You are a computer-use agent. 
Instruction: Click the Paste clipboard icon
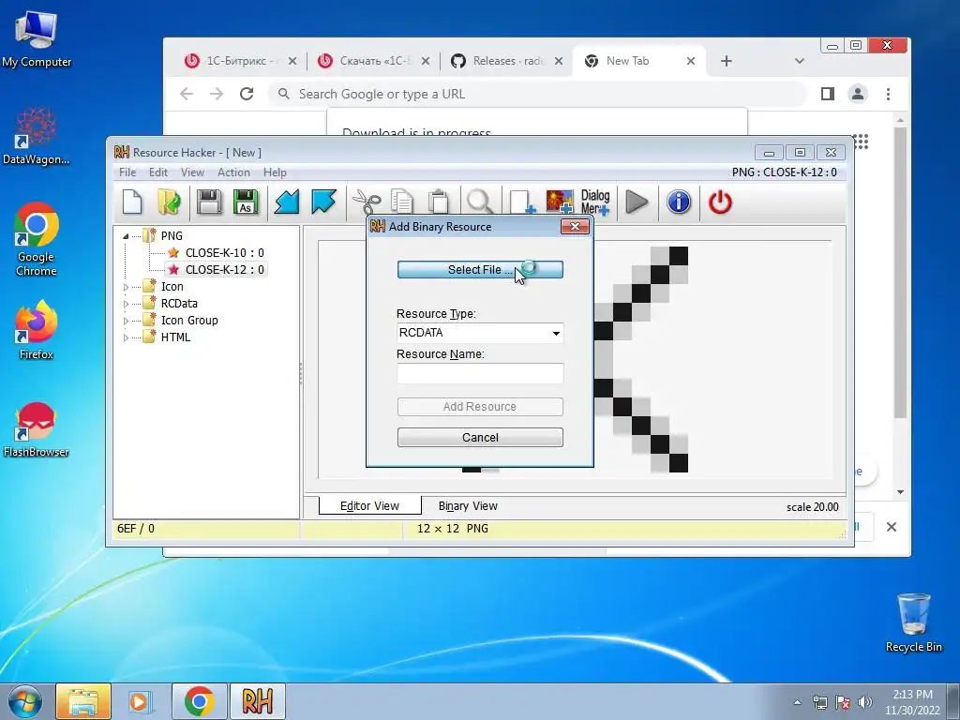pos(439,202)
